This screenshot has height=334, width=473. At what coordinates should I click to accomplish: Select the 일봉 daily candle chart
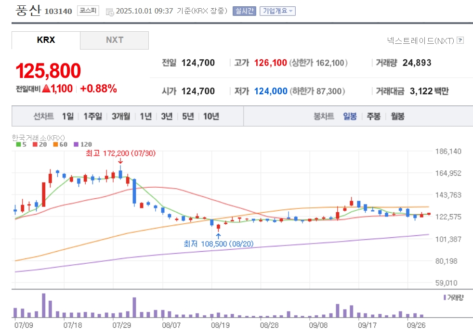tap(350, 116)
